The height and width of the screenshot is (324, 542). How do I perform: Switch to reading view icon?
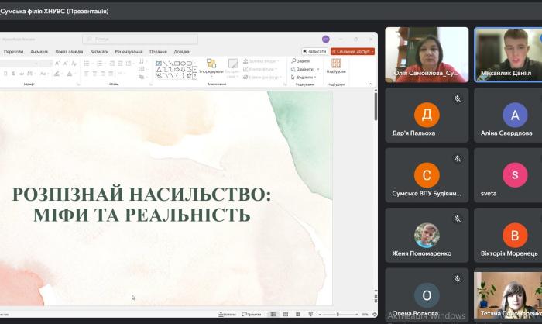(300, 314)
